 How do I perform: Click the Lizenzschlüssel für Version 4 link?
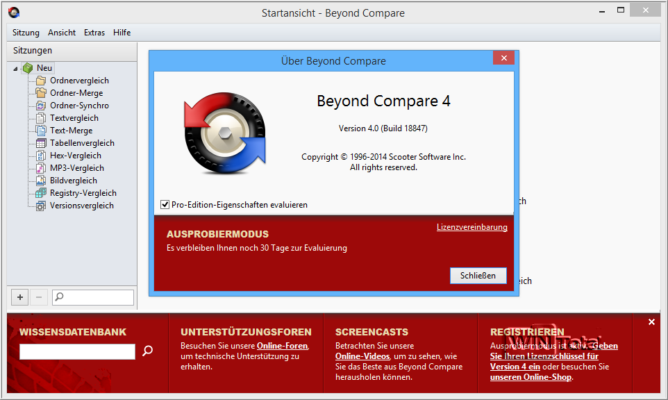point(544,356)
